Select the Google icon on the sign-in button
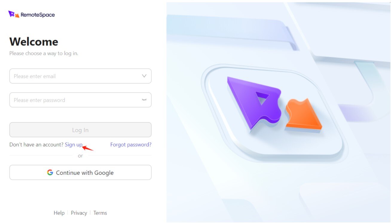The image size is (391, 223). coord(50,172)
